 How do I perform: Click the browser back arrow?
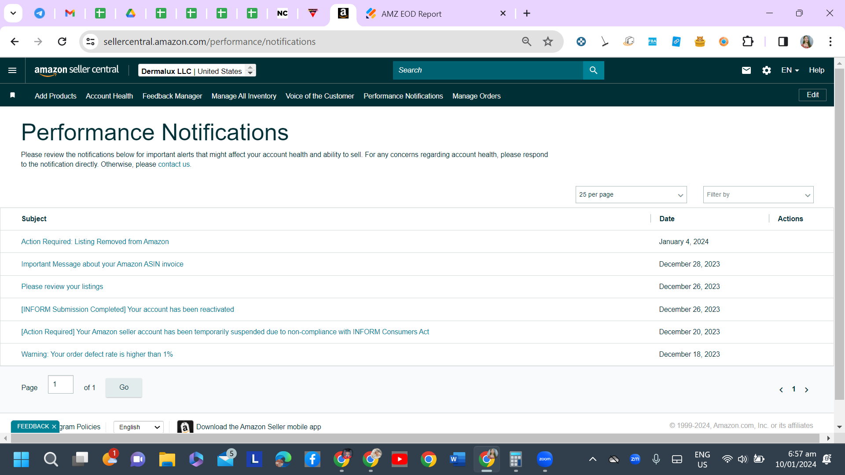tap(15, 42)
